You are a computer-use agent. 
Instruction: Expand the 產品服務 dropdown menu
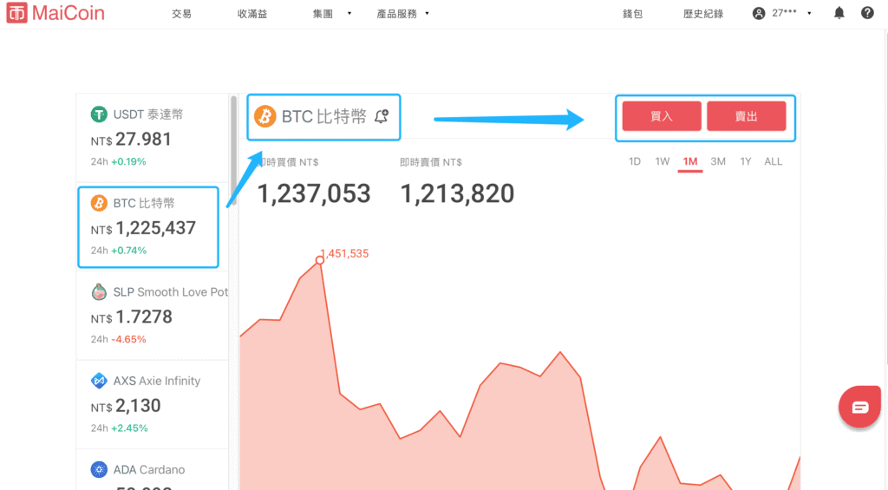[402, 14]
